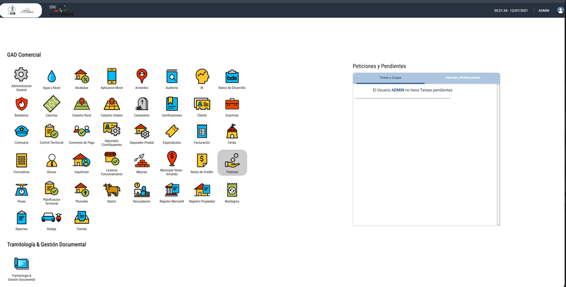Viewport: 566px width, 287px height.
Task: Open Tramitología & Gestión Documental module
Action: point(22,264)
